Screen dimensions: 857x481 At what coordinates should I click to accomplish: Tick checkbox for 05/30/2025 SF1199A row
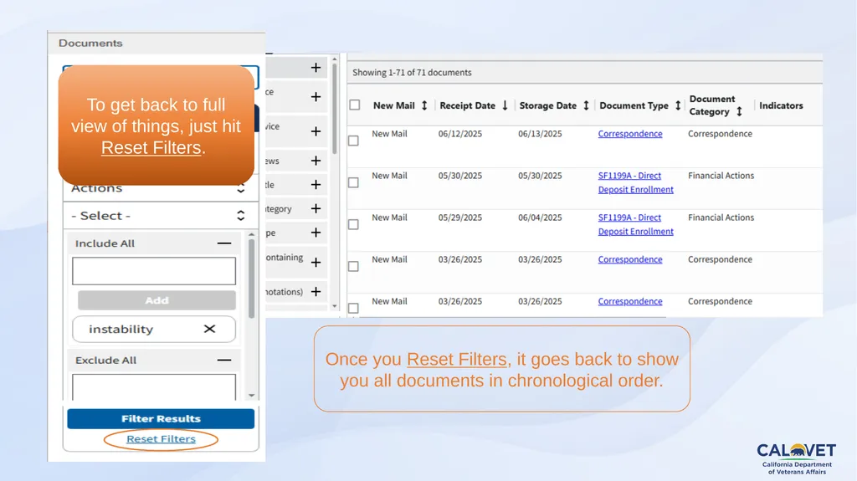coord(354,182)
